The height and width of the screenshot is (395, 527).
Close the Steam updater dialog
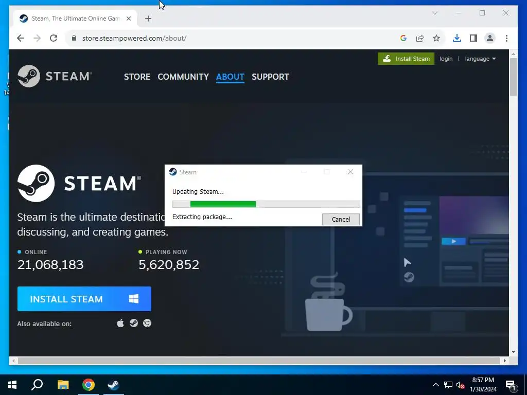click(x=350, y=172)
